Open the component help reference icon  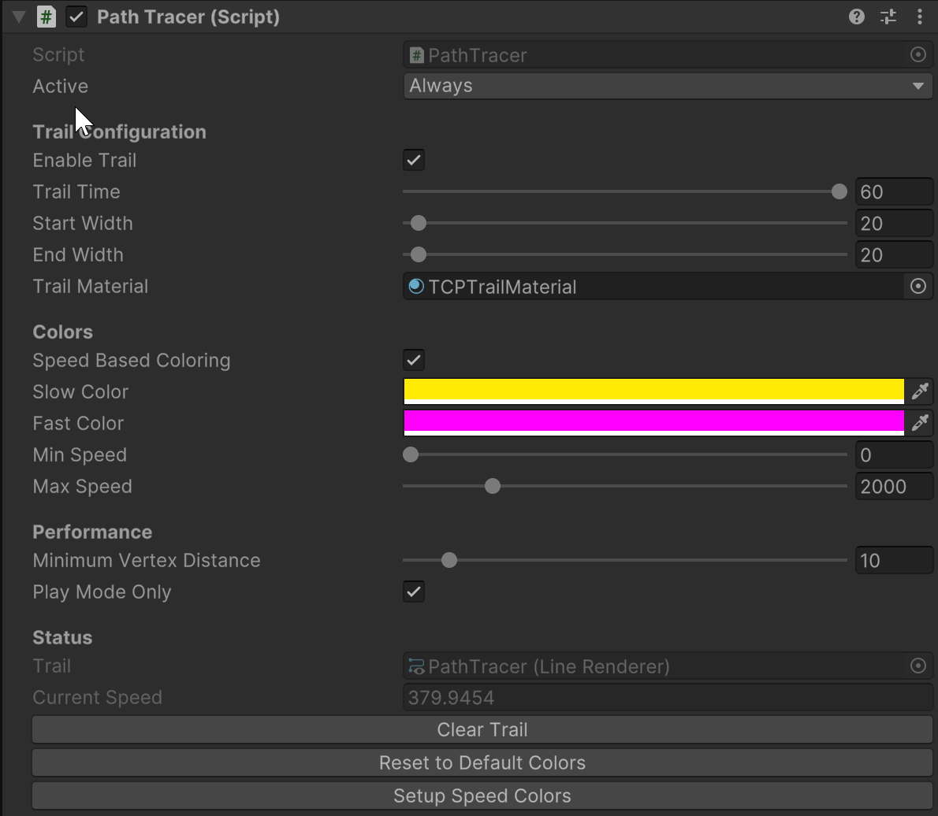[857, 17]
